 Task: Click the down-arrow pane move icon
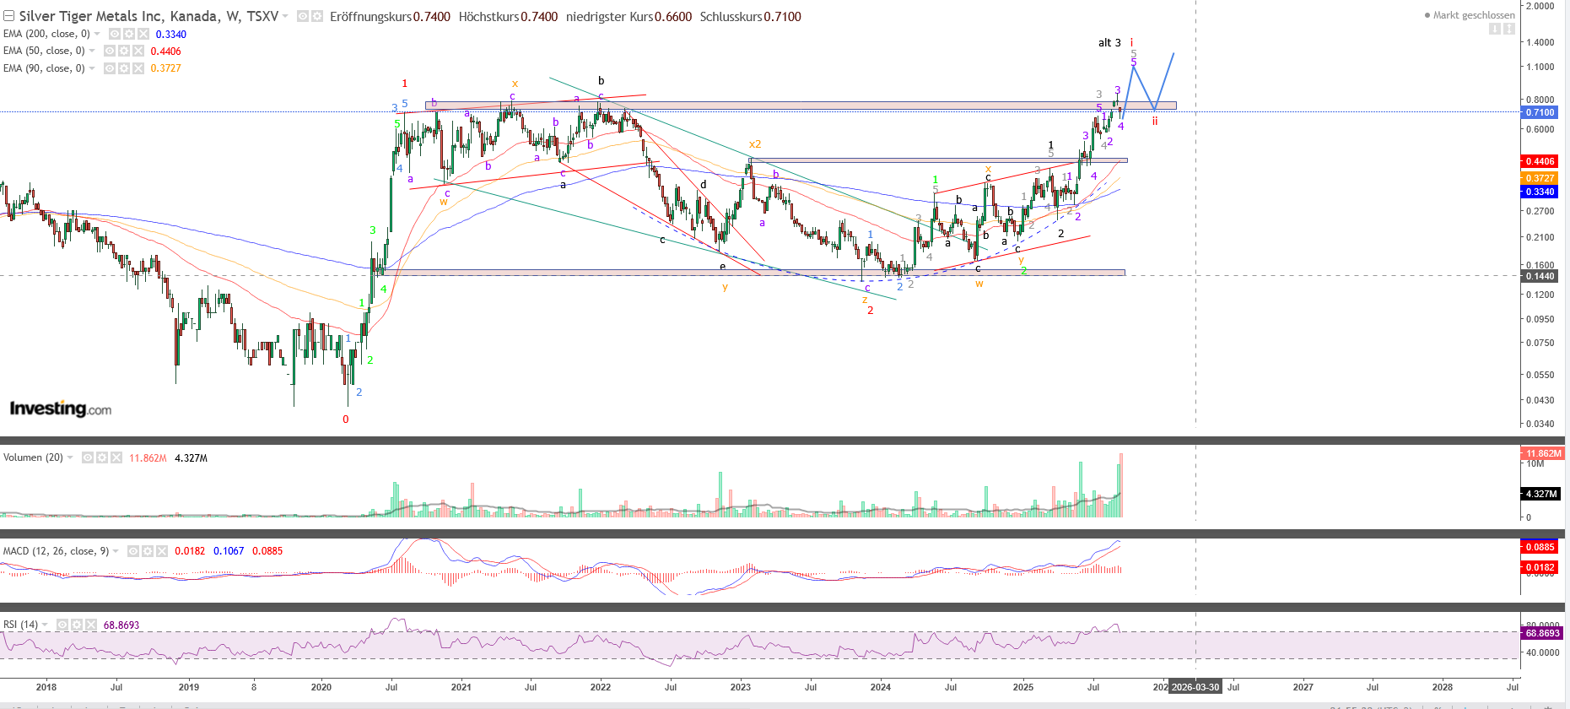(x=1494, y=29)
